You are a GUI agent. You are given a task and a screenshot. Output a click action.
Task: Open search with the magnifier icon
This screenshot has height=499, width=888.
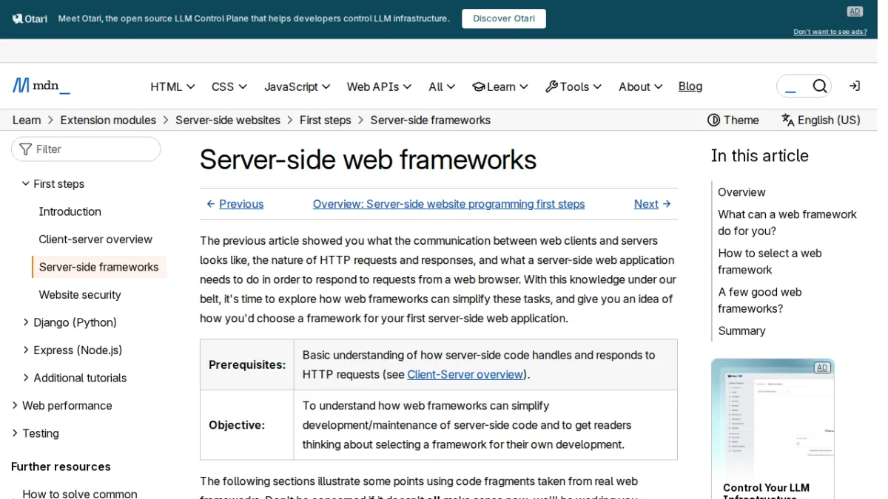(819, 86)
